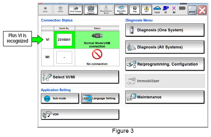211x137 pixels.
Task: Open Diagnosis (One System)
Action: [165, 30]
